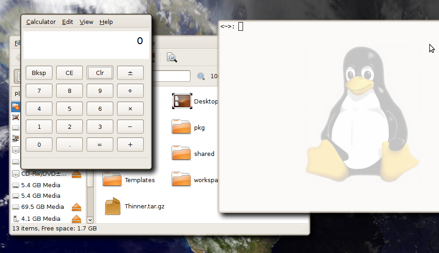Image resolution: width=439 pixels, height=253 pixels.
Task: Select the workspace folder icon
Action: pyautogui.click(x=181, y=179)
